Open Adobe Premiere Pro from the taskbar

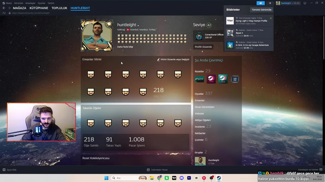(x=189, y=178)
